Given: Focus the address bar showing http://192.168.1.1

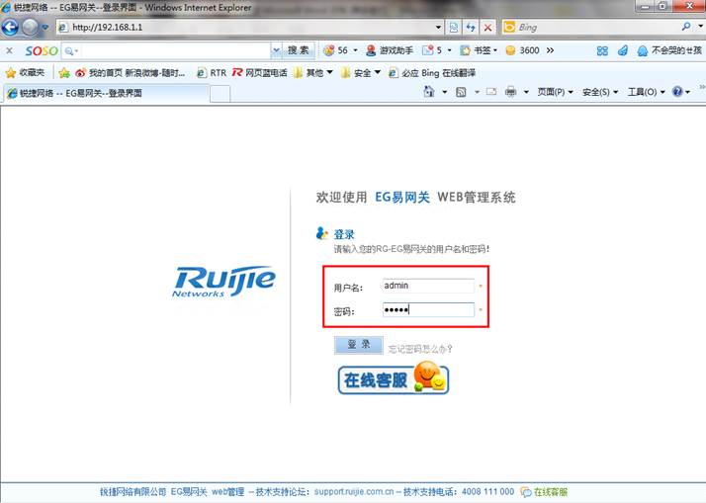Looking at the screenshot, I should click(x=252, y=28).
